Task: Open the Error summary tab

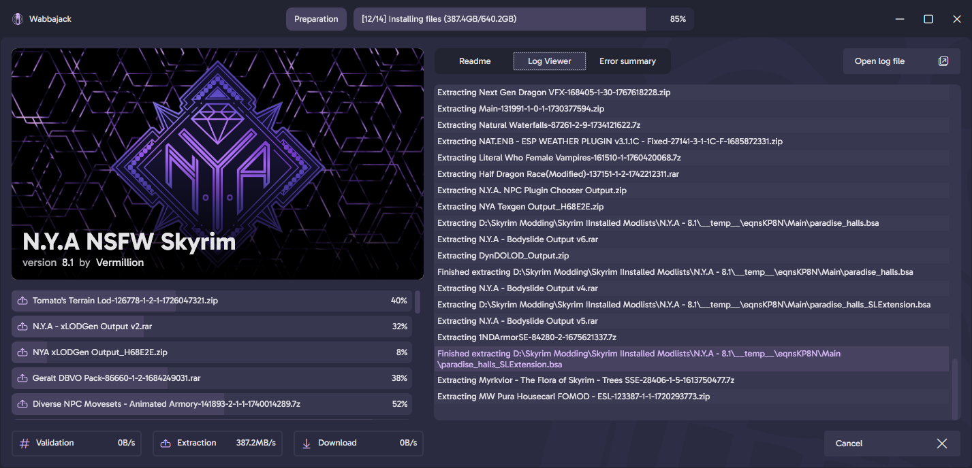Action: (x=627, y=61)
